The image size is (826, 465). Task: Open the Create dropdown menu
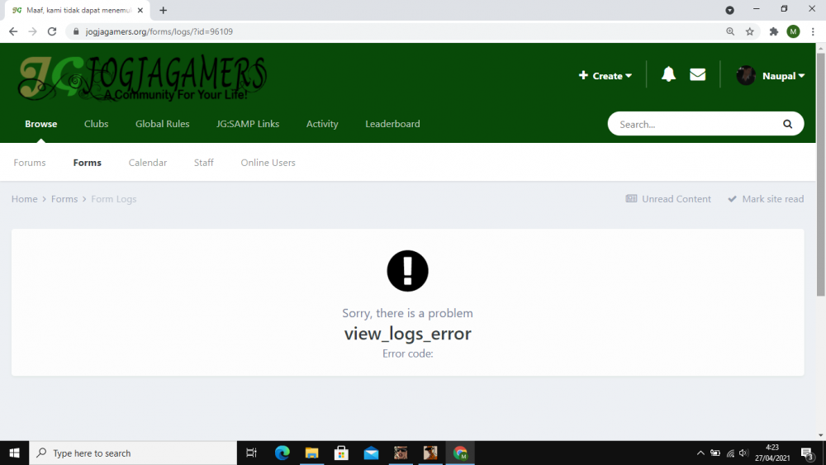[605, 76]
